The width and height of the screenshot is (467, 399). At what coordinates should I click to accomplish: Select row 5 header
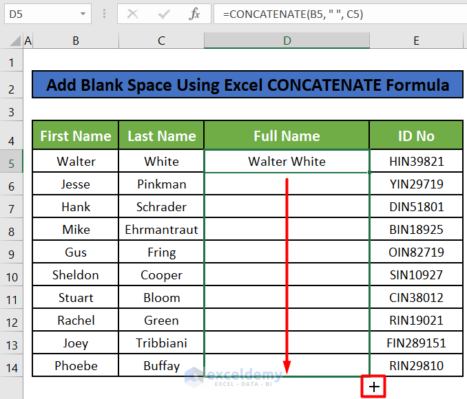(11, 161)
